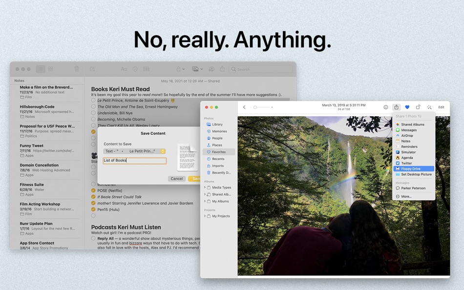The height and width of the screenshot is (290, 464).
Task: Select Floppy Drive in share menu
Action: (x=414, y=168)
